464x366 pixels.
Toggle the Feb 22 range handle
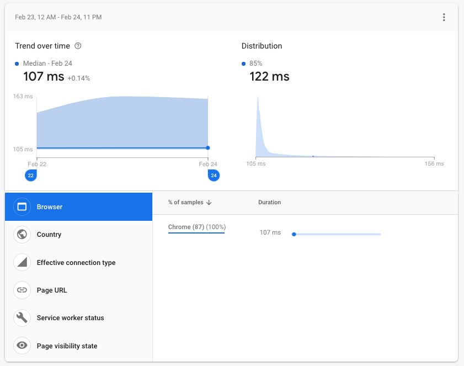31,175
